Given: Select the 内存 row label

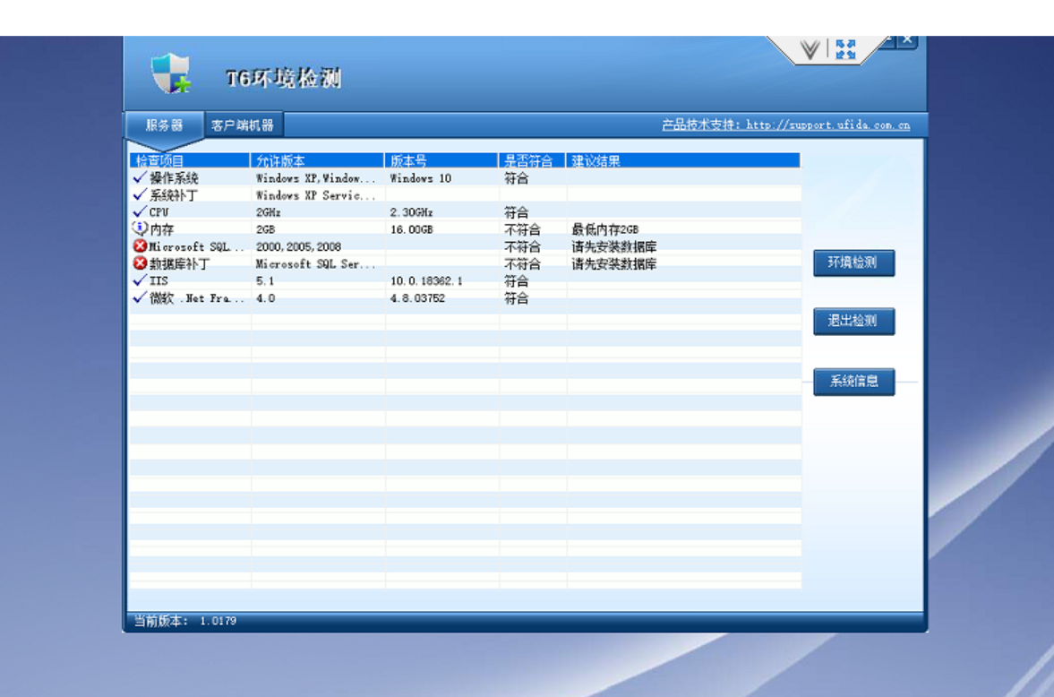Looking at the screenshot, I should pyautogui.click(x=161, y=229).
